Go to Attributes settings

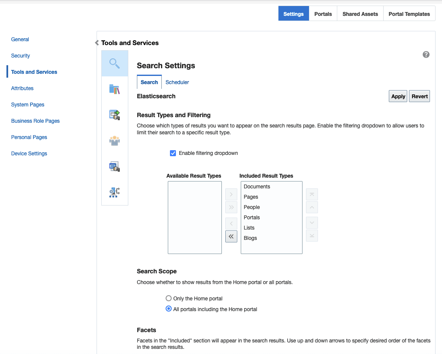pos(22,88)
